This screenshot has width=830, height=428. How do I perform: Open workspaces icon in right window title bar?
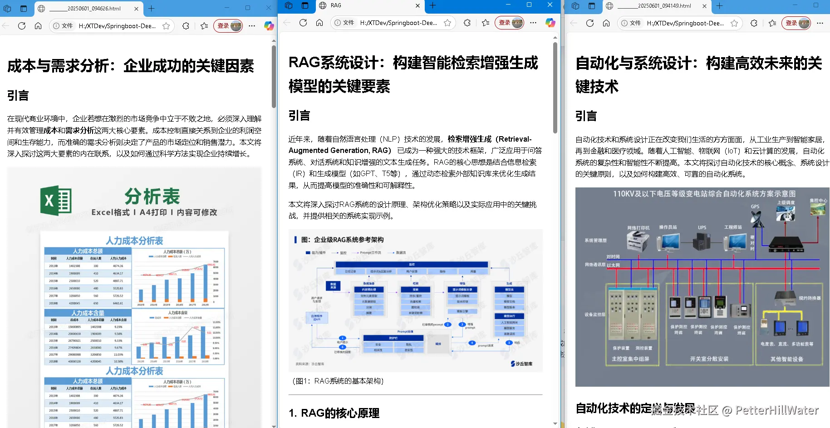point(575,6)
